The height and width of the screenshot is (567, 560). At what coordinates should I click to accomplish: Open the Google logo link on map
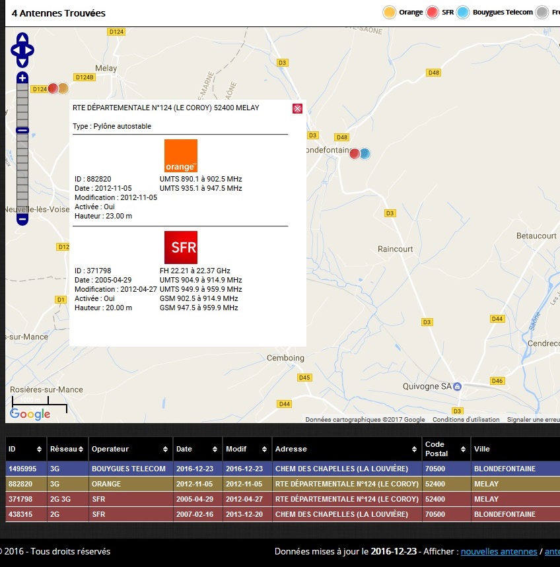30,414
